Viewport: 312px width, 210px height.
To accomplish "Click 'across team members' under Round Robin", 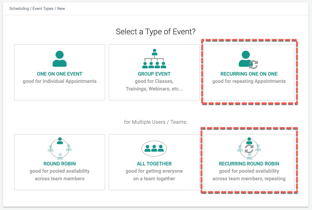I will (60, 179).
